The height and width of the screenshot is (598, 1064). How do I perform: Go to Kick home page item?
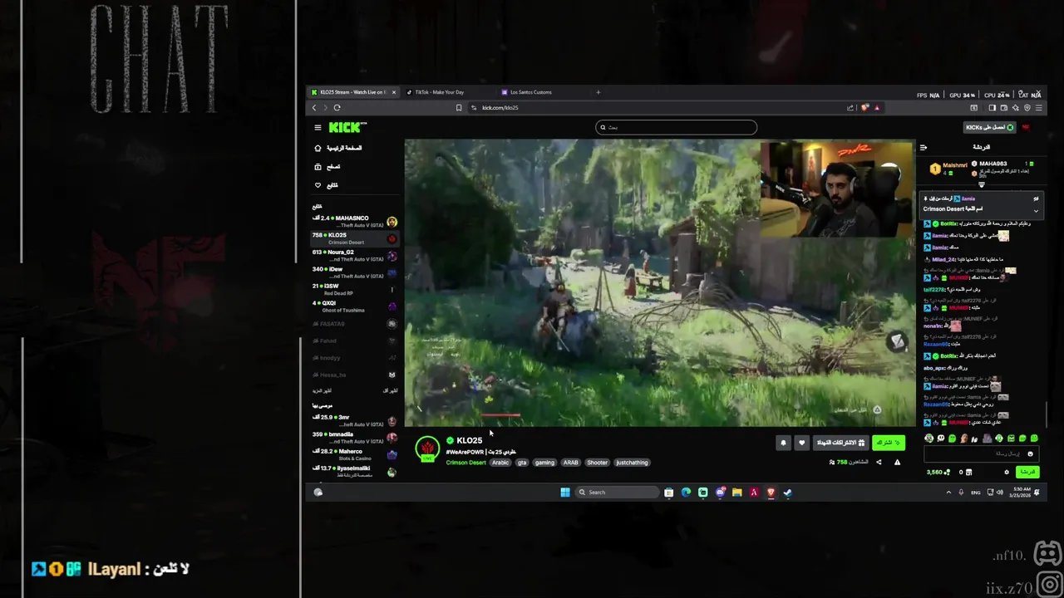[338, 148]
